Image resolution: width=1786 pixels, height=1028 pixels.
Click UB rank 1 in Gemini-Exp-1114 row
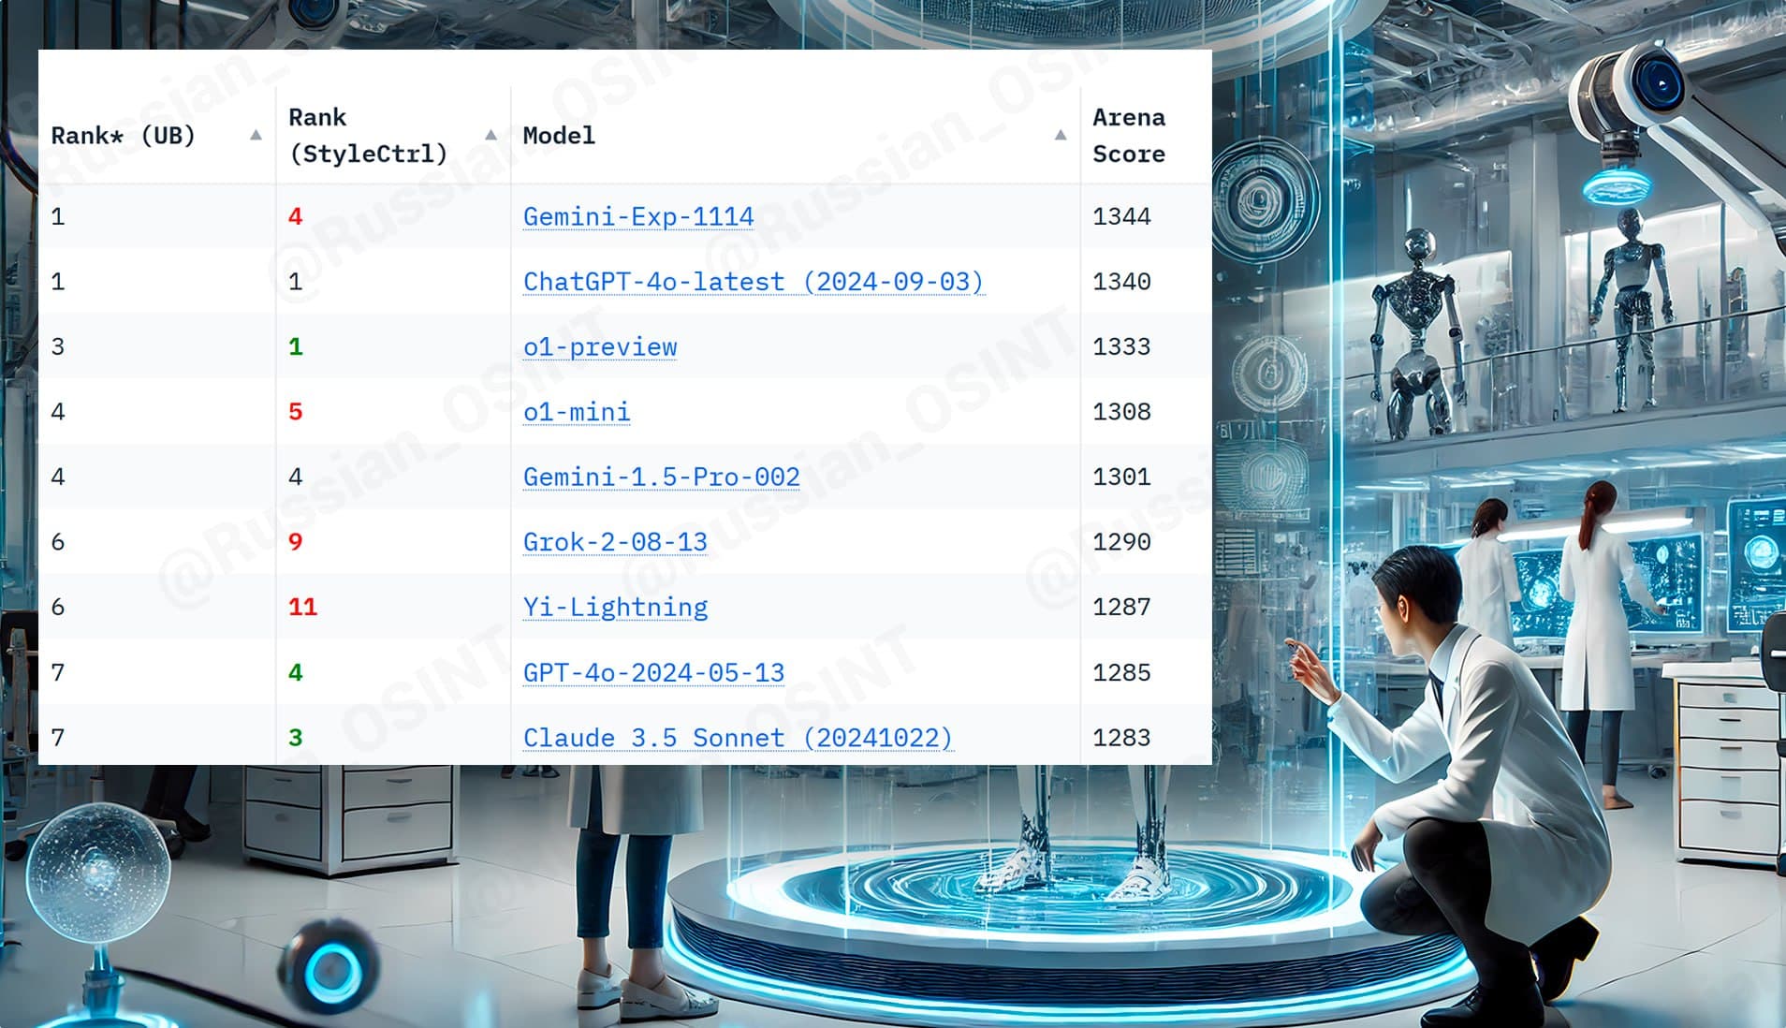[58, 216]
